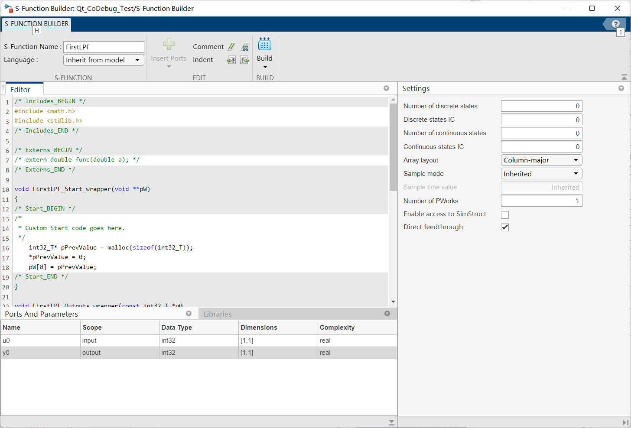Click the FirstLPF_Start_wrapper function line
This screenshot has width=631, height=428.
[x=82, y=189]
